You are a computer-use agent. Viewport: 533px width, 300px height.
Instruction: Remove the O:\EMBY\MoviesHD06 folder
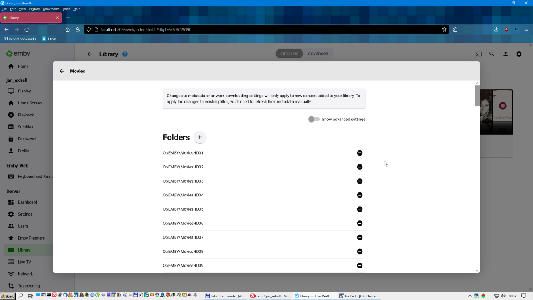[360, 224]
